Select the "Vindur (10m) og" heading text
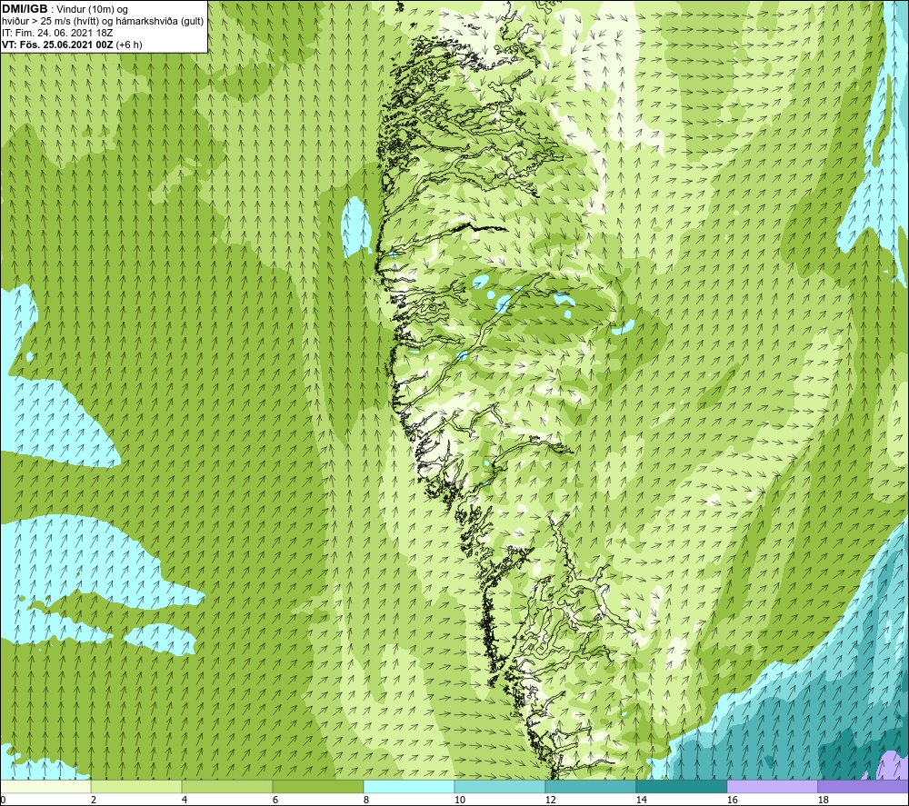The width and height of the screenshot is (909, 806). click(x=92, y=10)
